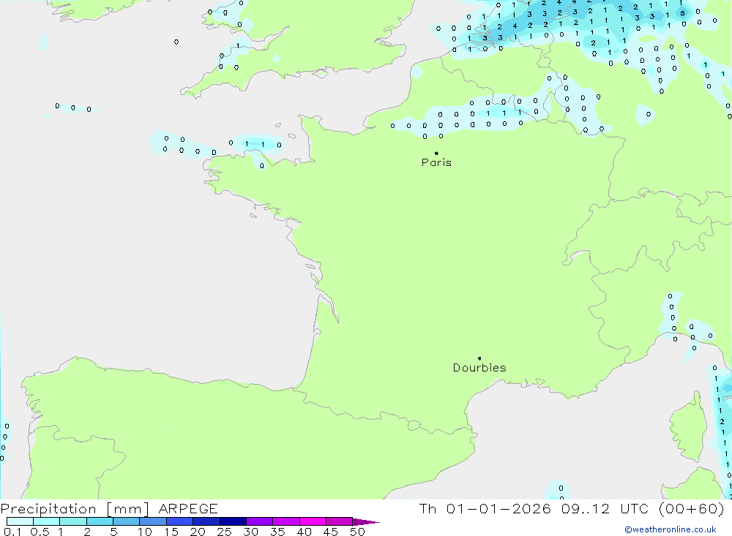Click the Paris location dot marker

[436, 153]
